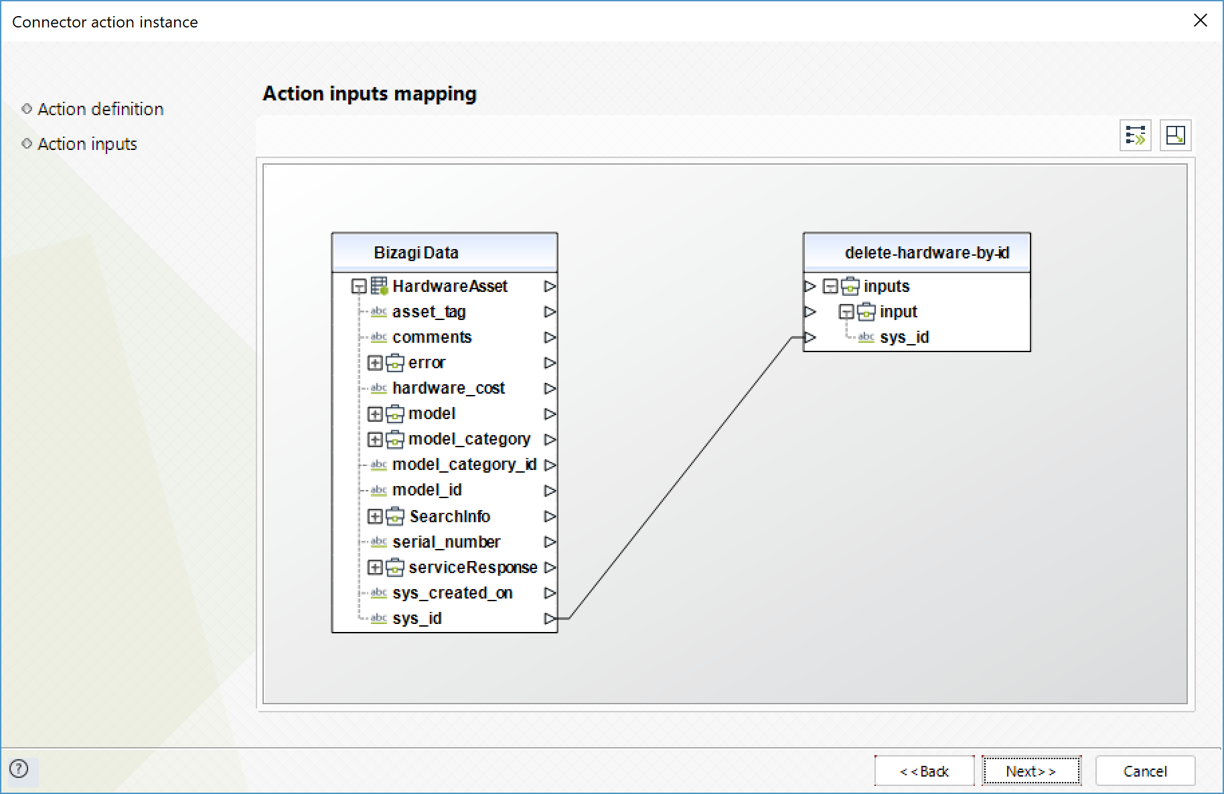
Task: Select the asset_tag attribute
Action: coord(429,312)
